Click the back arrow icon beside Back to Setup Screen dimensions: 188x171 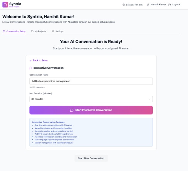point(30,61)
